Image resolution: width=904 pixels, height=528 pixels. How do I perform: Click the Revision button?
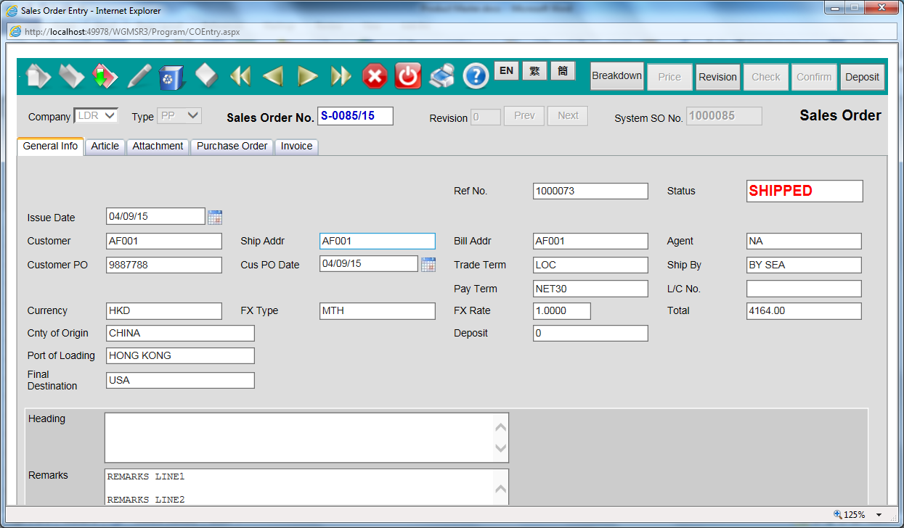pyautogui.click(x=717, y=77)
